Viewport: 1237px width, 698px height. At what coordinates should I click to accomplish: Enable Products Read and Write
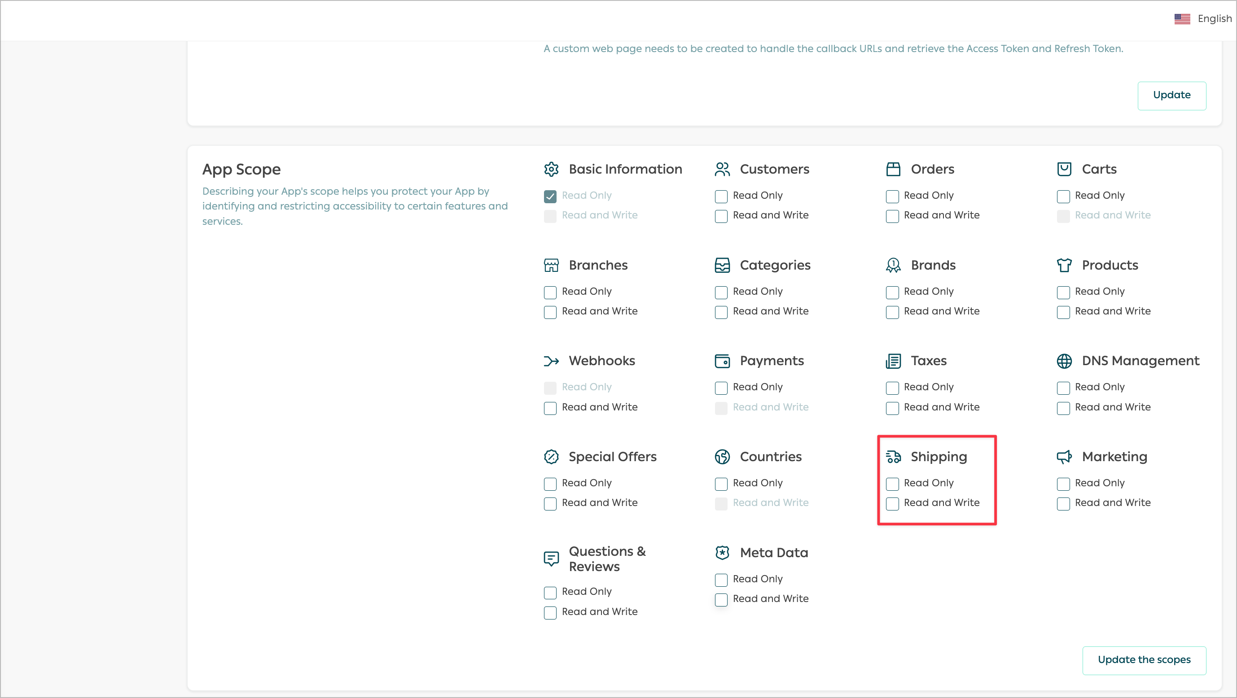[x=1063, y=312]
